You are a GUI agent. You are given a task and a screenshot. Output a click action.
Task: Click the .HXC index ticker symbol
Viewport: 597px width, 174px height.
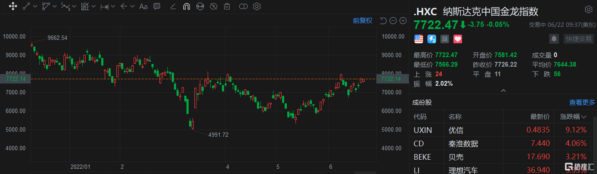pos(426,11)
